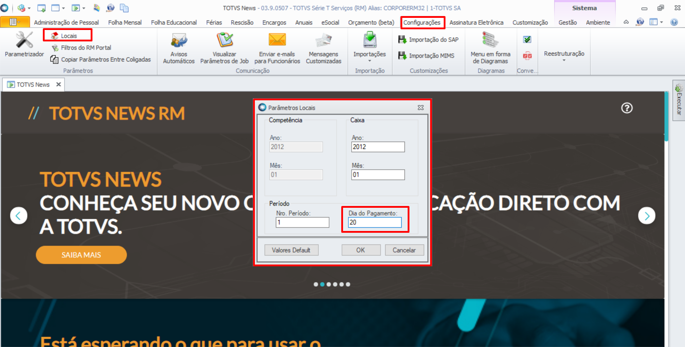Click Enviar e-mails para Funcionários
This screenshot has width=685, height=347.
(277, 48)
